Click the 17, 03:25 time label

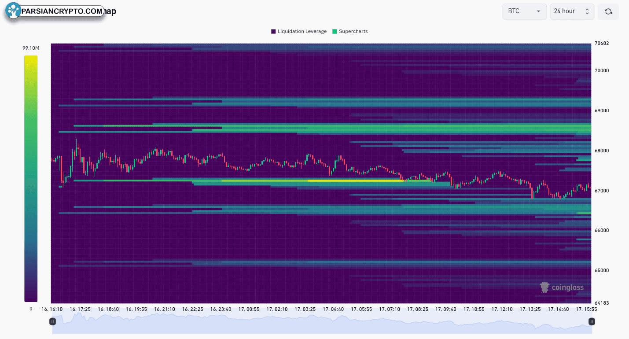pyautogui.click(x=305, y=309)
